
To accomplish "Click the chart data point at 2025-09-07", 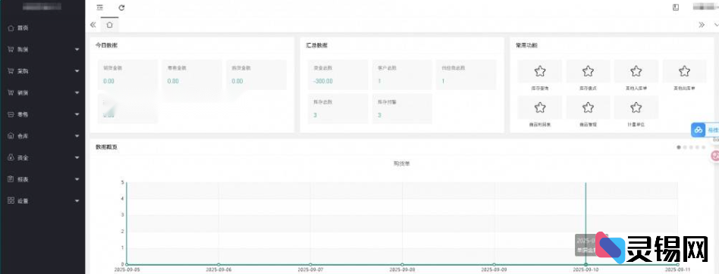I will [x=310, y=264].
